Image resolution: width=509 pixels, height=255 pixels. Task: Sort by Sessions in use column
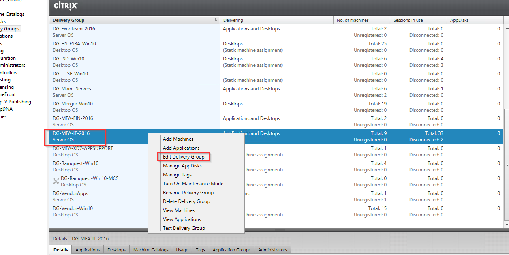pos(419,20)
